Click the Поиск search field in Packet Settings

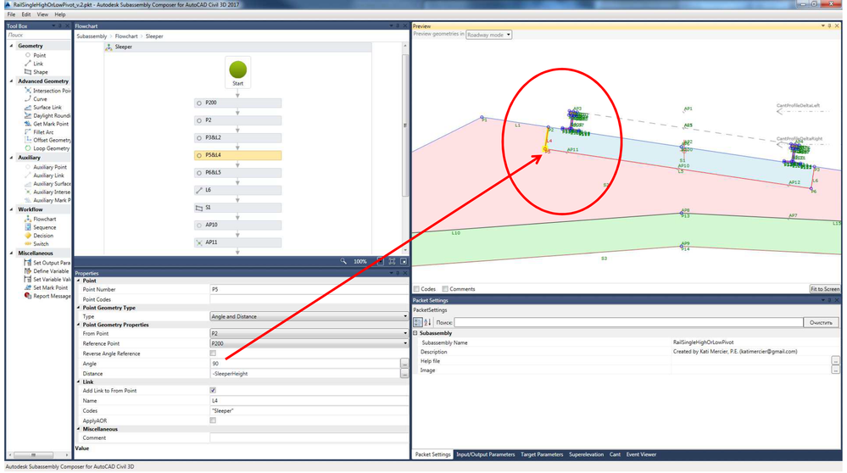(628, 322)
